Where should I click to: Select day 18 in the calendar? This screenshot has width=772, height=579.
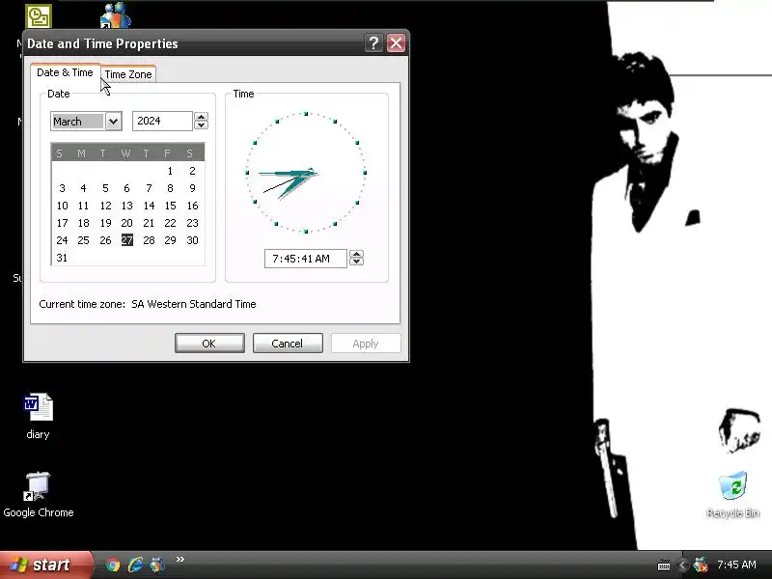click(84, 223)
